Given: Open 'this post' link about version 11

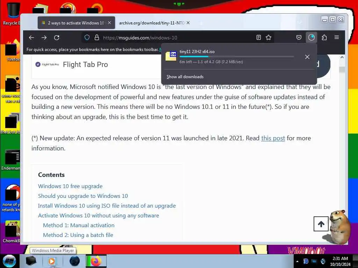Looking at the screenshot, I should 273,138.
